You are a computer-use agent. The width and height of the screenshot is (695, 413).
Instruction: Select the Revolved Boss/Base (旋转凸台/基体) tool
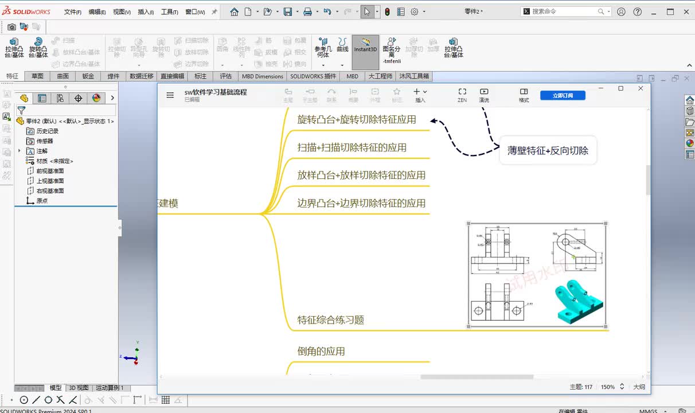coord(38,48)
